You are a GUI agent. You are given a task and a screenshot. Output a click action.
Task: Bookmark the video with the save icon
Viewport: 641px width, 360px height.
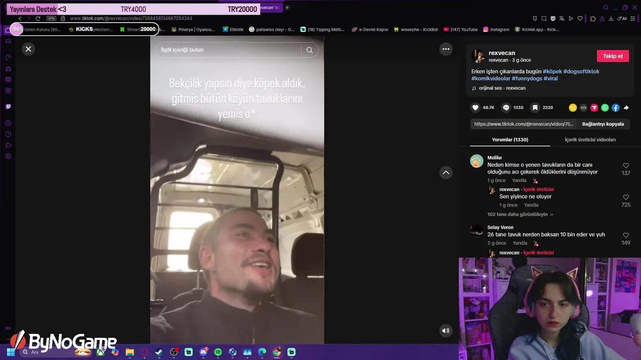pos(535,107)
